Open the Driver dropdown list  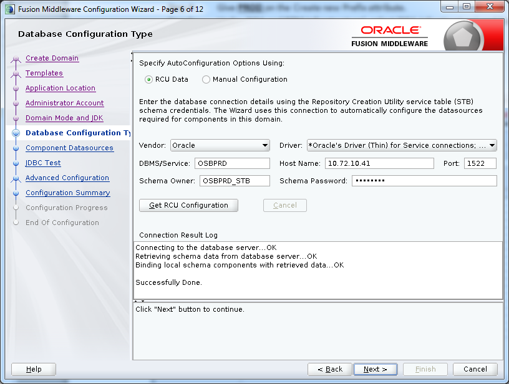coord(402,145)
